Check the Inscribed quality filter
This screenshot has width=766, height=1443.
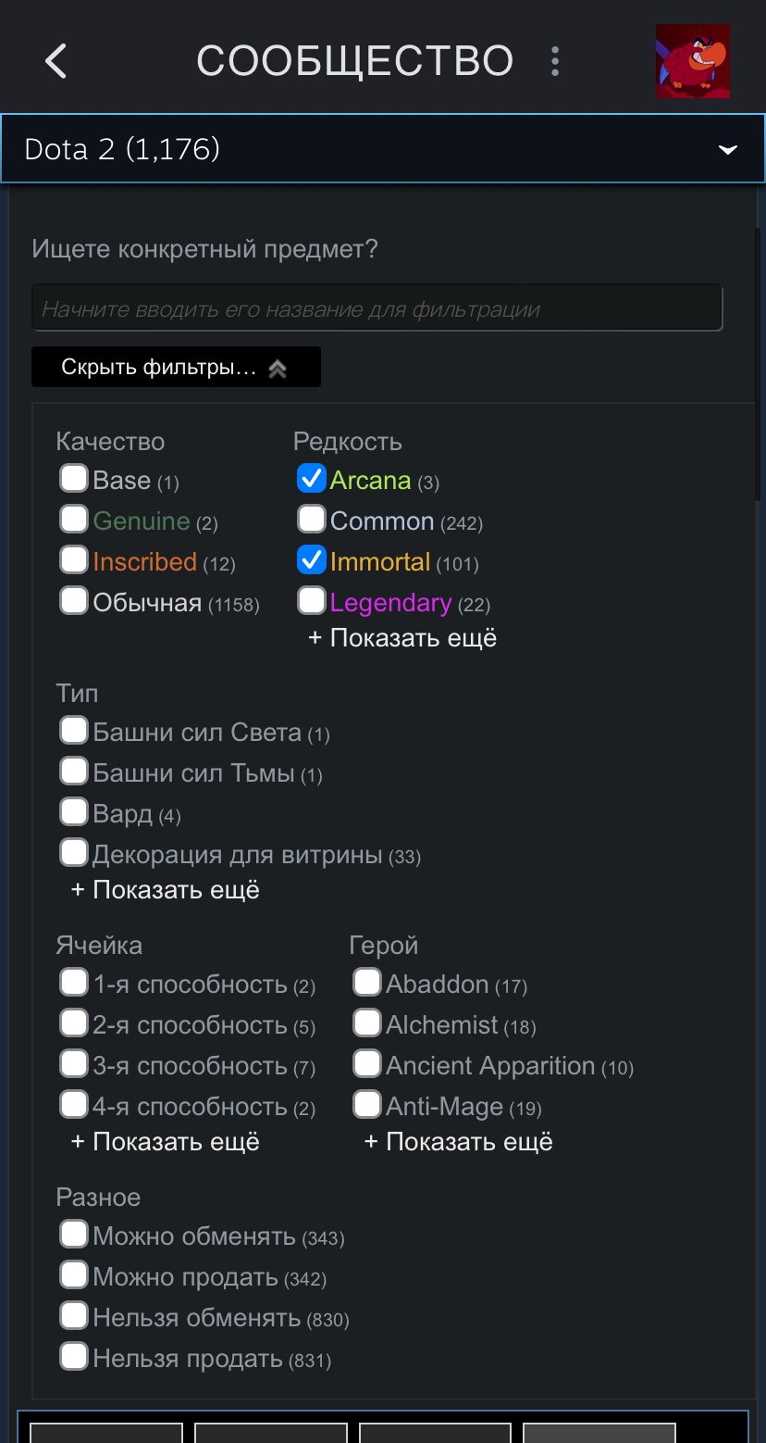click(73, 559)
